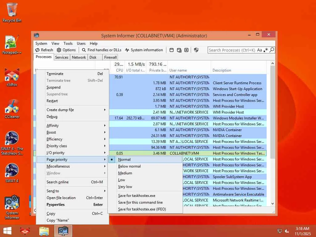Click Save for taskhostex.exe (IFEO)
Viewport: 316px width, 237px height.
[x=145, y=210]
